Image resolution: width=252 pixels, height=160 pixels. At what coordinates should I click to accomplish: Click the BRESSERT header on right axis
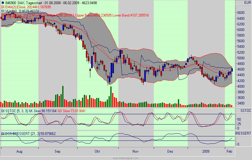(243, 133)
